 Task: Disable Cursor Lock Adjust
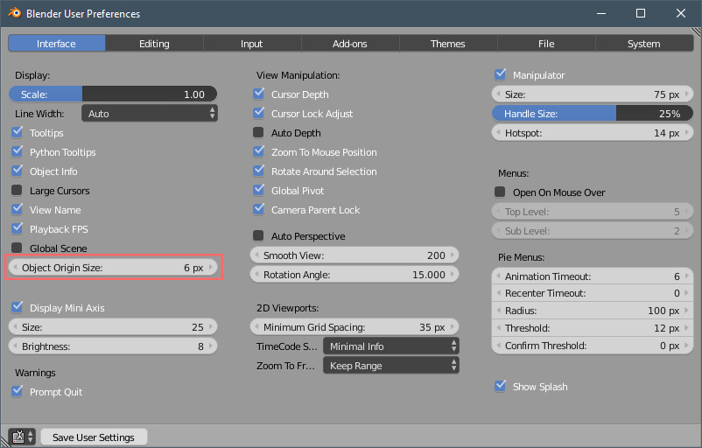(258, 113)
